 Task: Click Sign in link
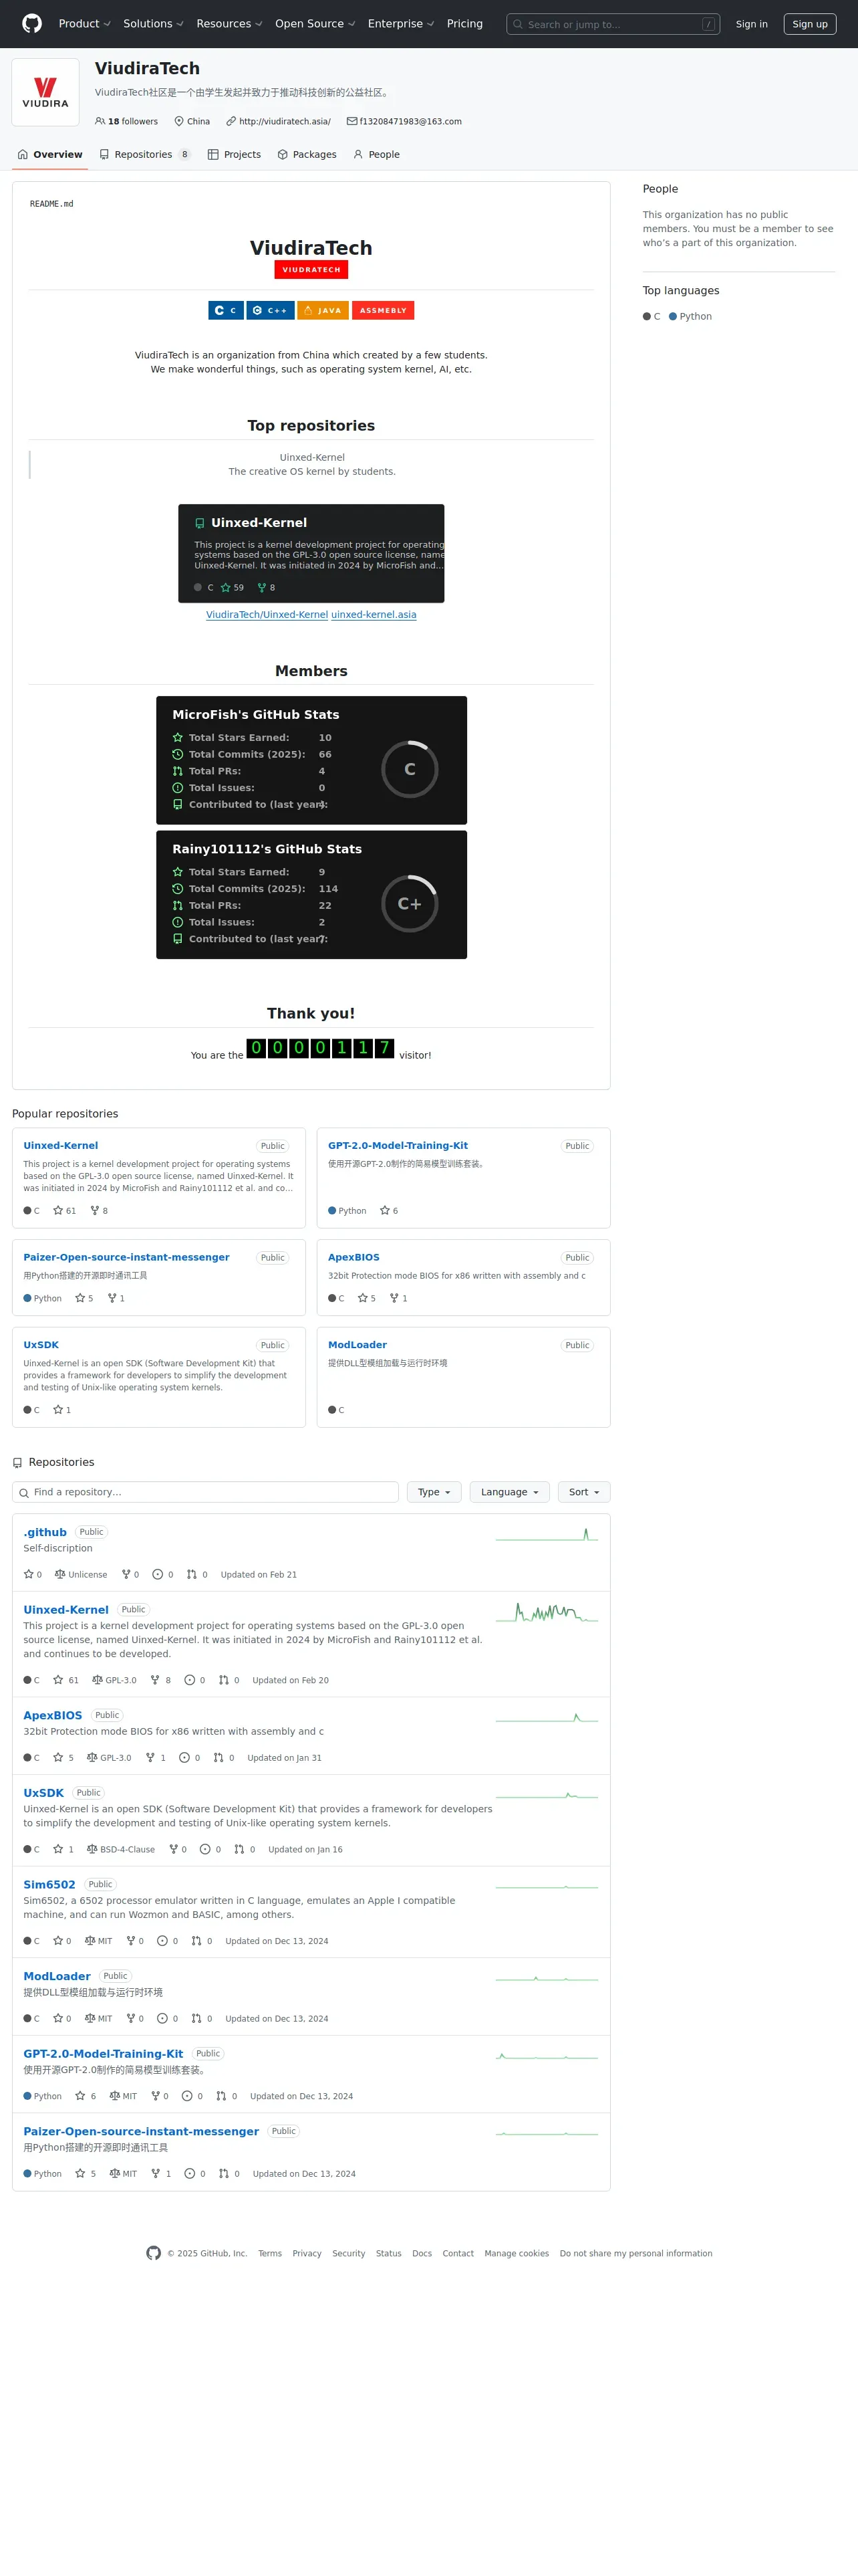coord(751,24)
